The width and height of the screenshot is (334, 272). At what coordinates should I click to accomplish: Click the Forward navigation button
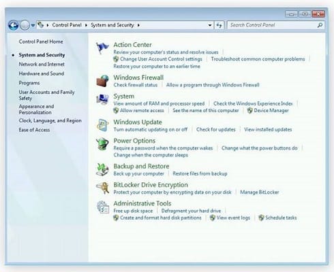point(25,25)
